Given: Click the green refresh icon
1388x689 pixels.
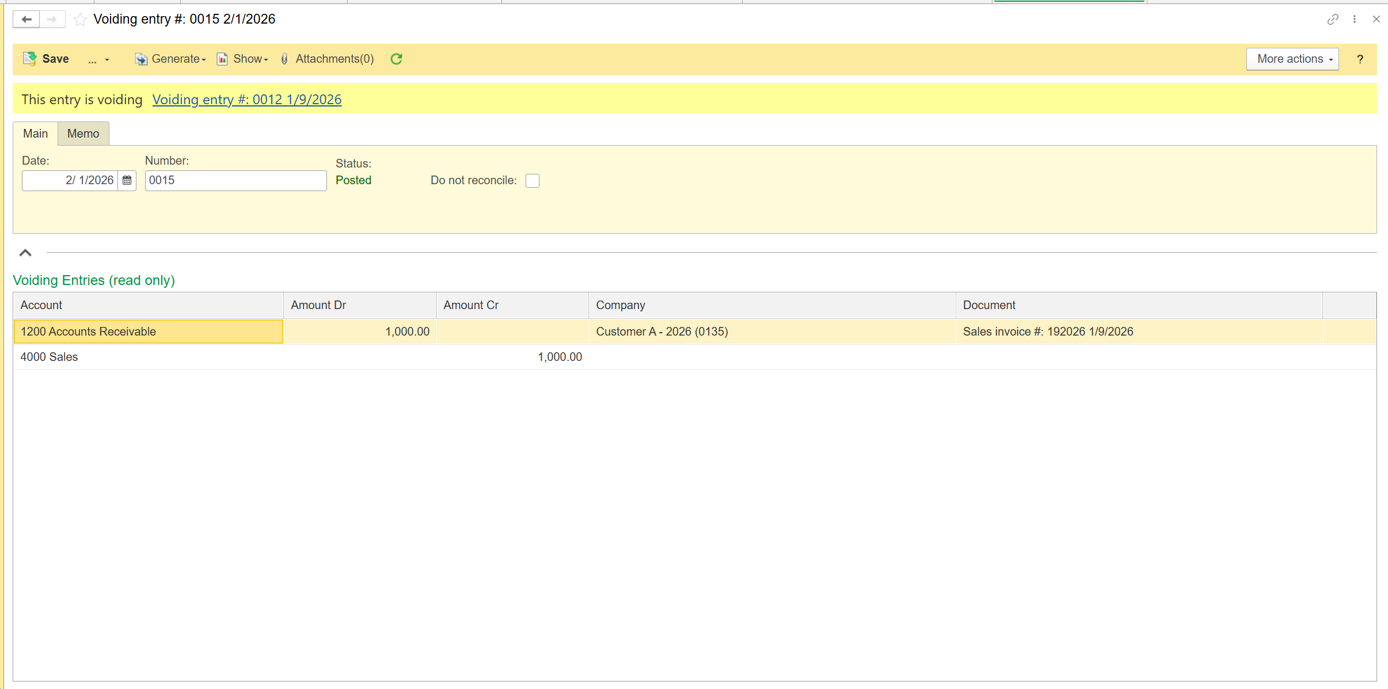Looking at the screenshot, I should pos(396,59).
